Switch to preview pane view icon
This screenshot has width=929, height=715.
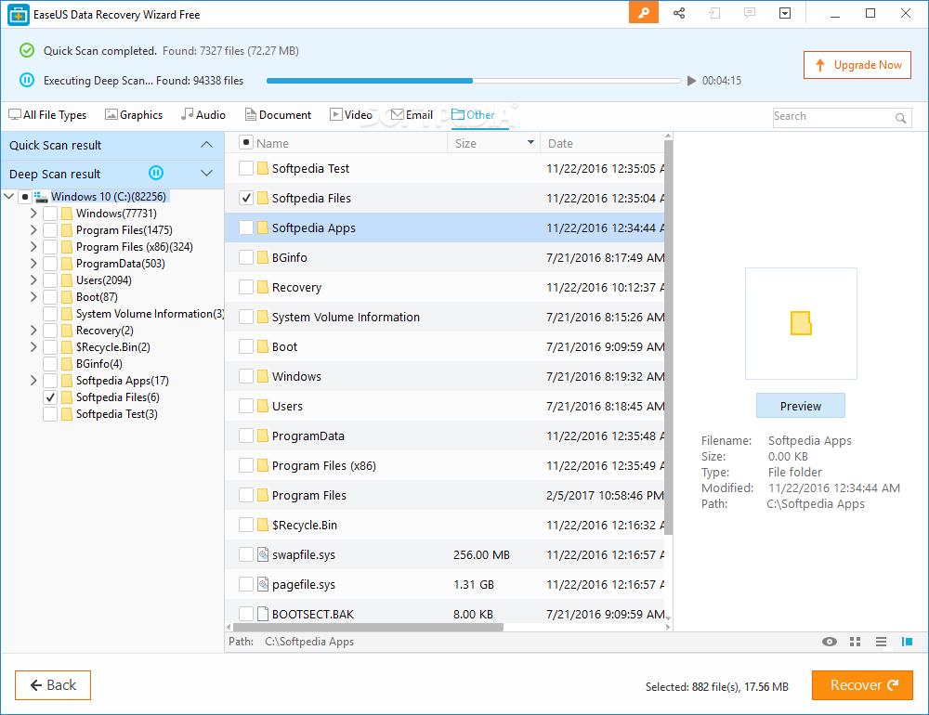coord(907,642)
